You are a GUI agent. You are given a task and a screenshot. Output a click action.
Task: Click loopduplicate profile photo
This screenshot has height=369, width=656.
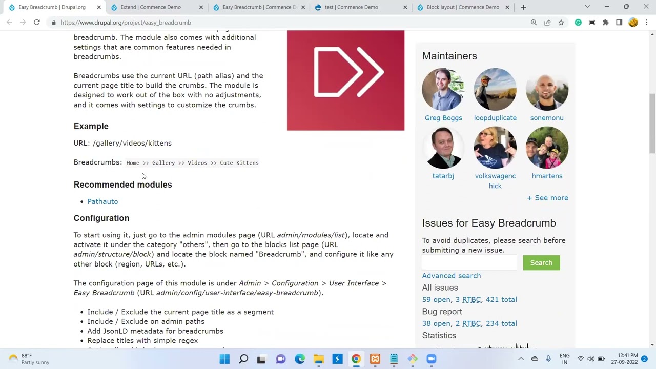495,89
